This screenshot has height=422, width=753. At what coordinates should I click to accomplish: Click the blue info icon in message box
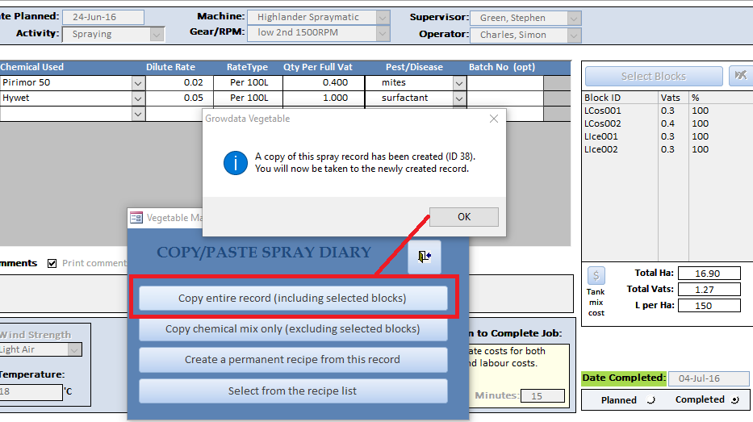click(x=235, y=162)
